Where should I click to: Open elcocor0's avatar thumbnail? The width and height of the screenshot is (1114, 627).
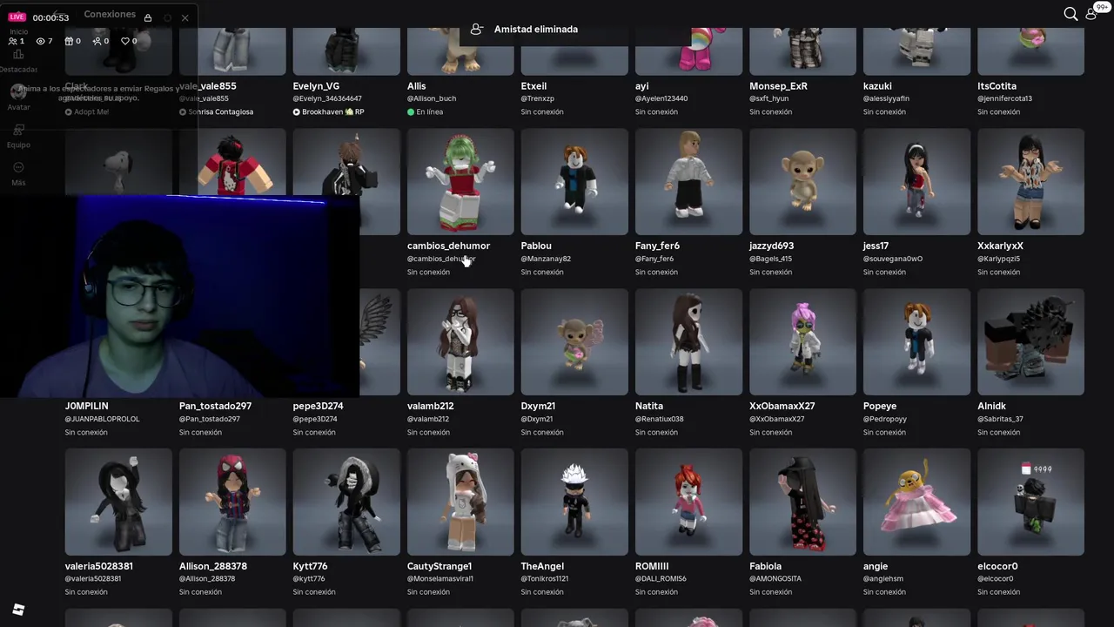click(1030, 502)
